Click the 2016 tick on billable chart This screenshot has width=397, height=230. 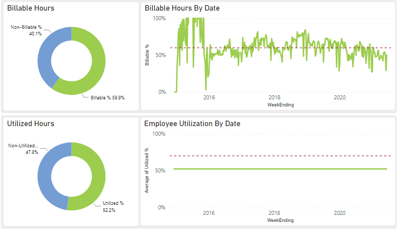(x=209, y=97)
